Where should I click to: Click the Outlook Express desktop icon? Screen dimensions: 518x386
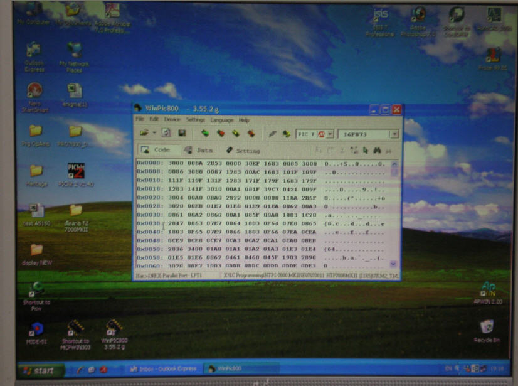(x=34, y=57)
